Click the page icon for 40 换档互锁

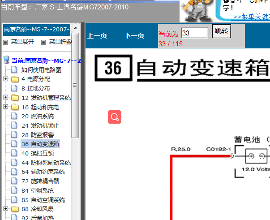(x=14, y=153)
